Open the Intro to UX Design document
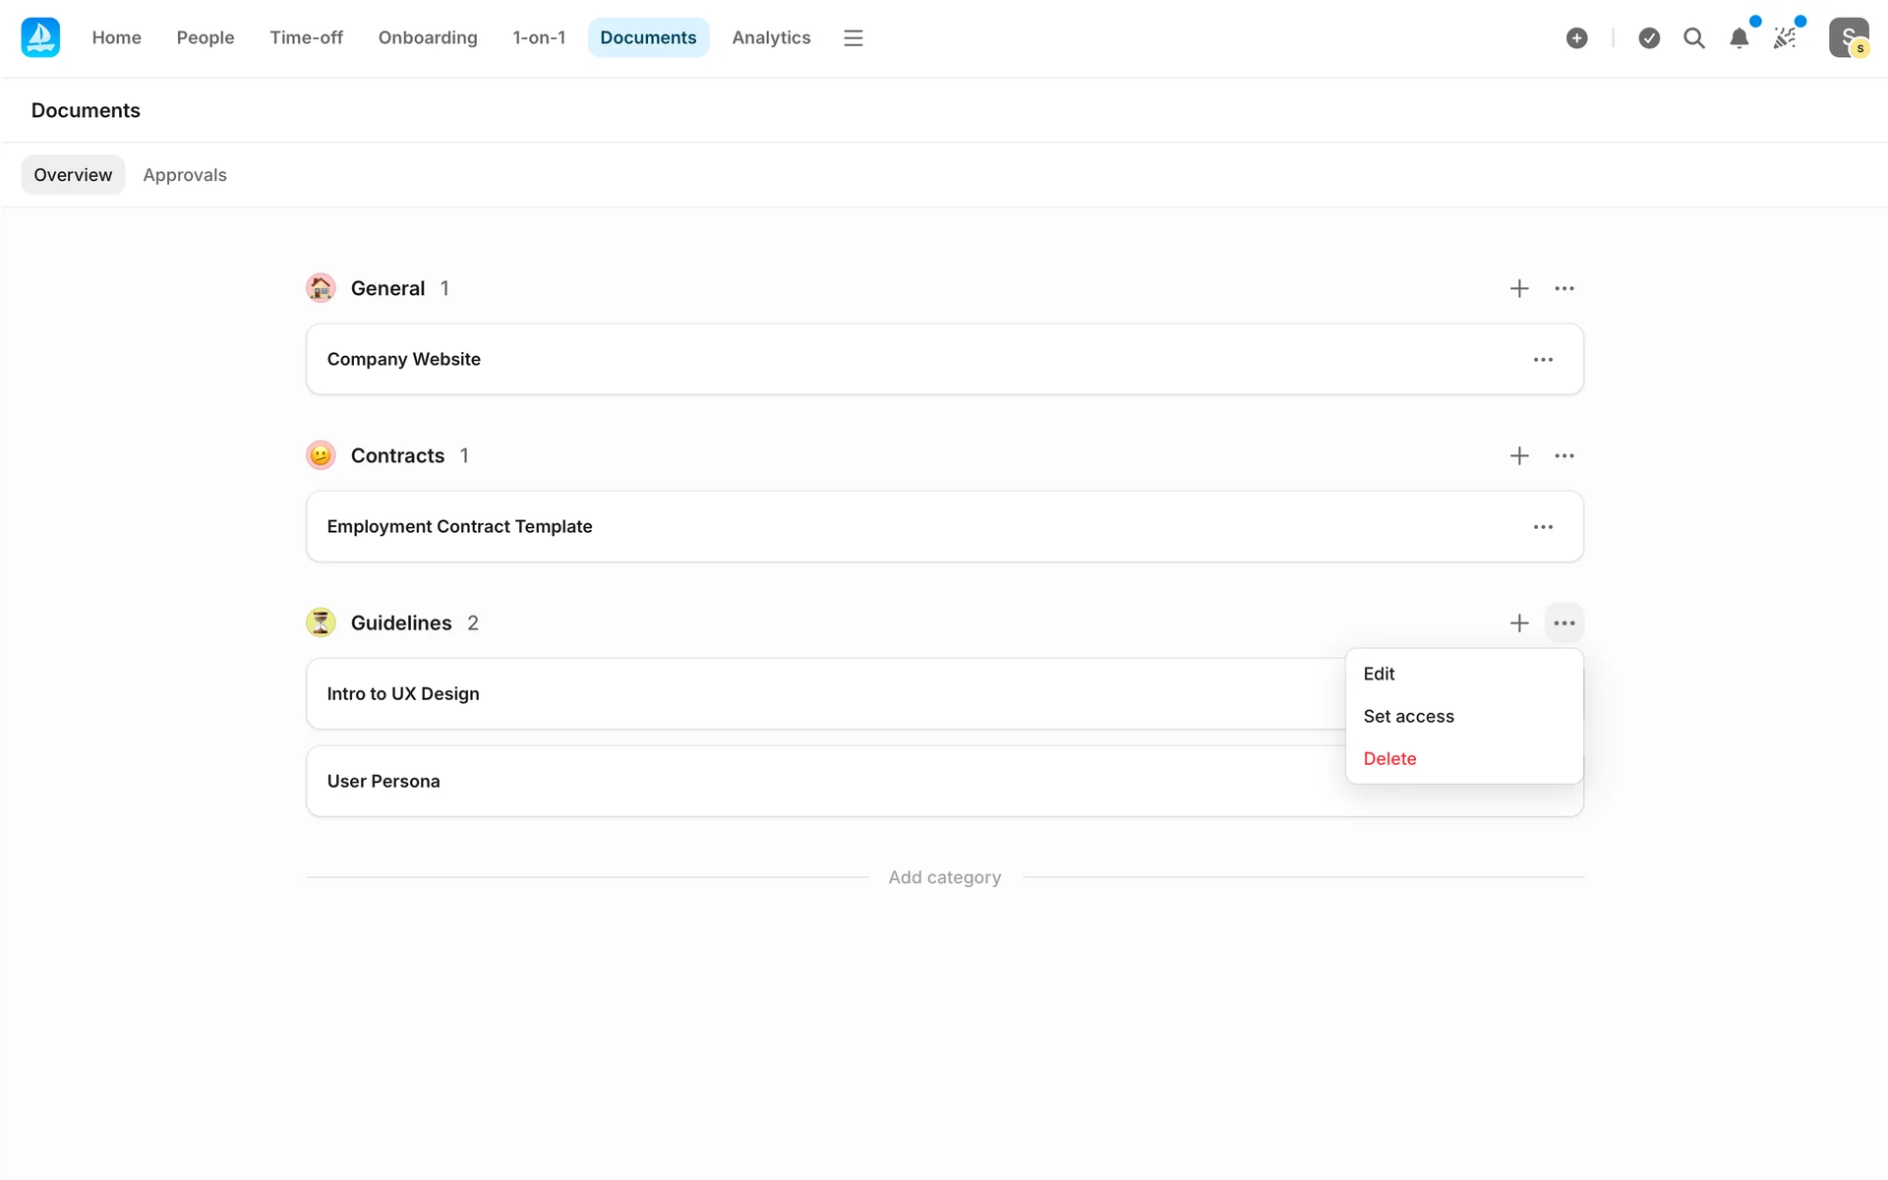This screenshot has width=1888, height=1180. click(x=403, y=693)
